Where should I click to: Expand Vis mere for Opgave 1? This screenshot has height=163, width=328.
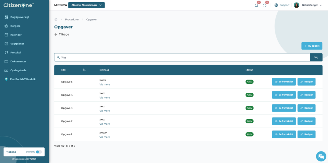coord(105,137)
